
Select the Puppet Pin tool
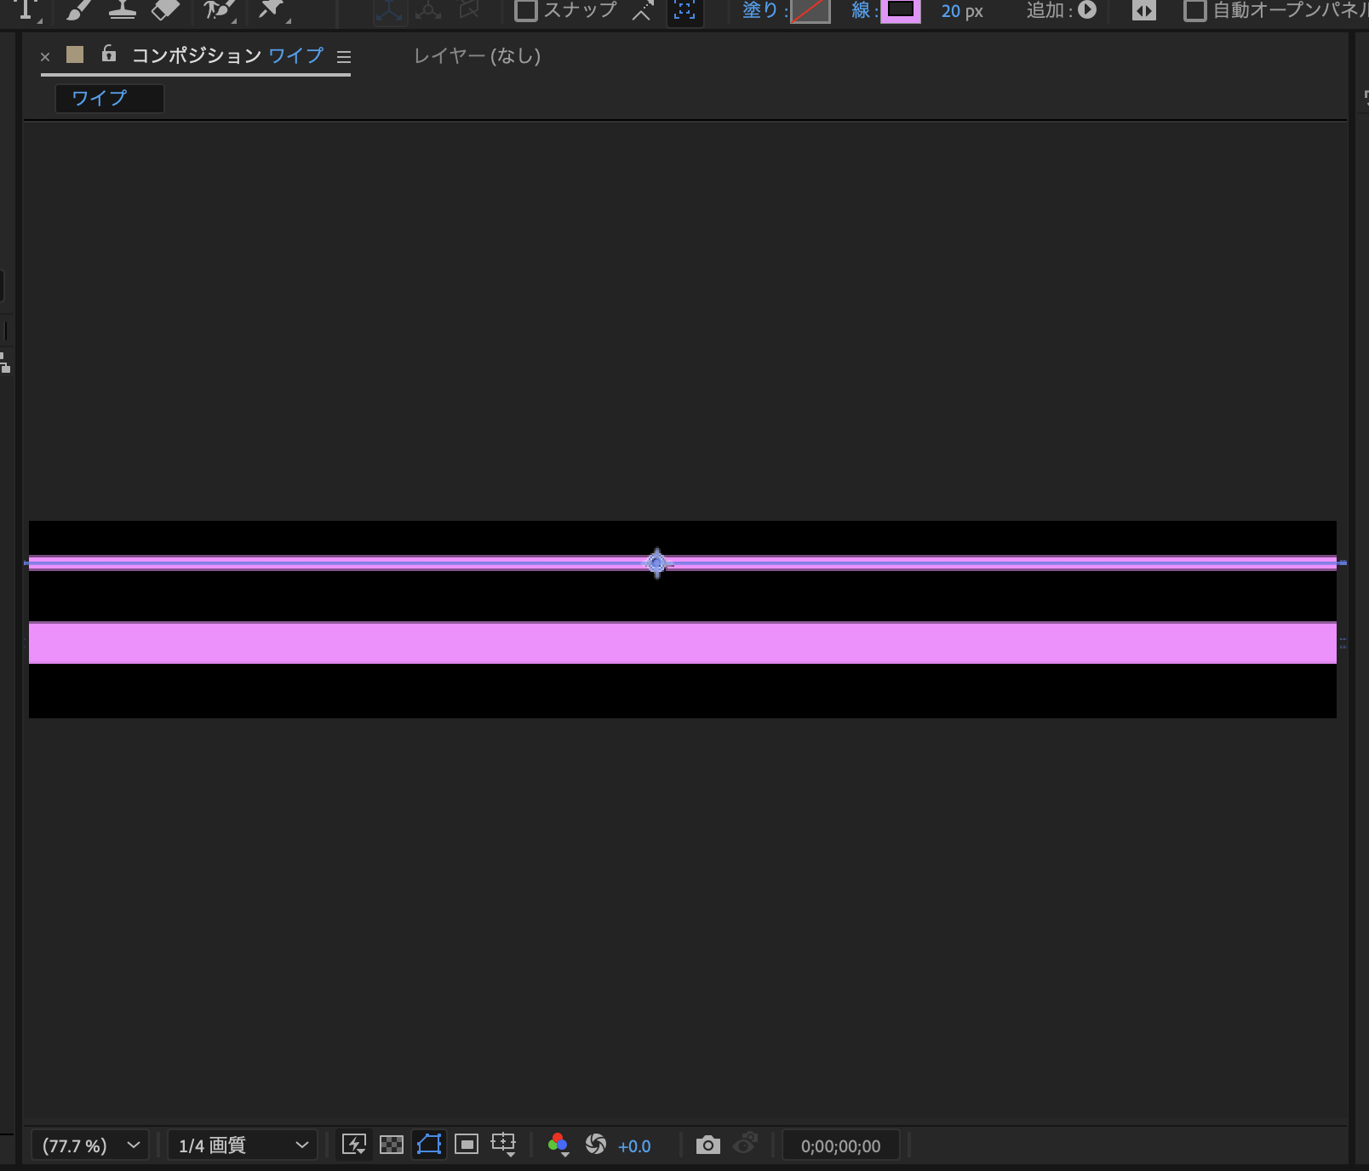[x=272, y=10]
